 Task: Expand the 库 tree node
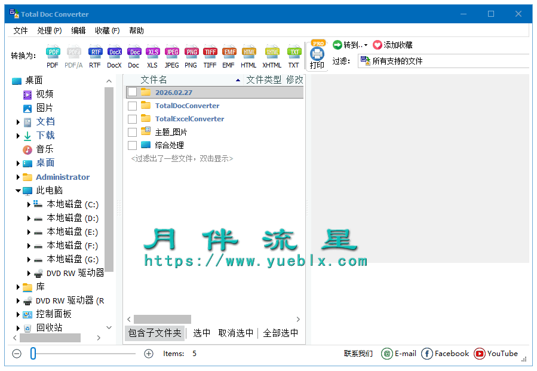(18, 287)
